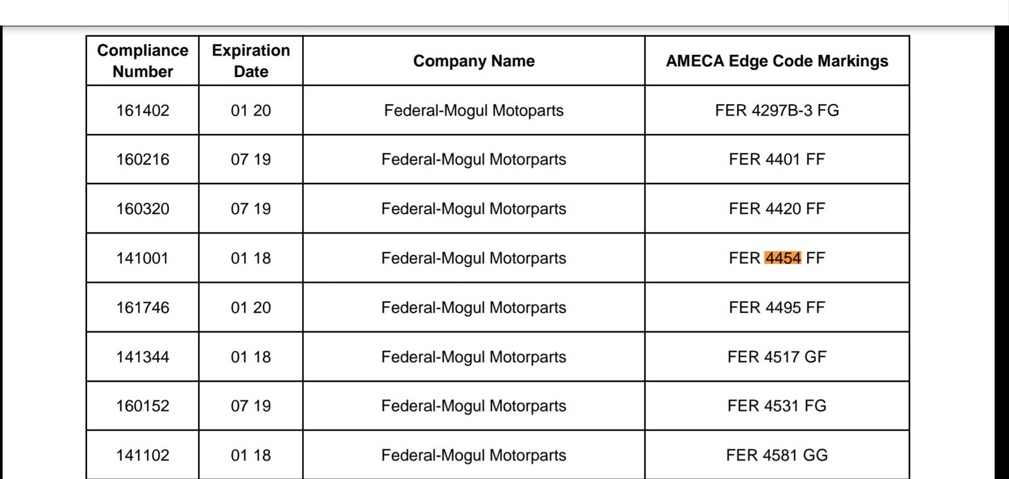Click the Compliance Number column header
This screenshot has height=479, width=1009.
[143, 61]
